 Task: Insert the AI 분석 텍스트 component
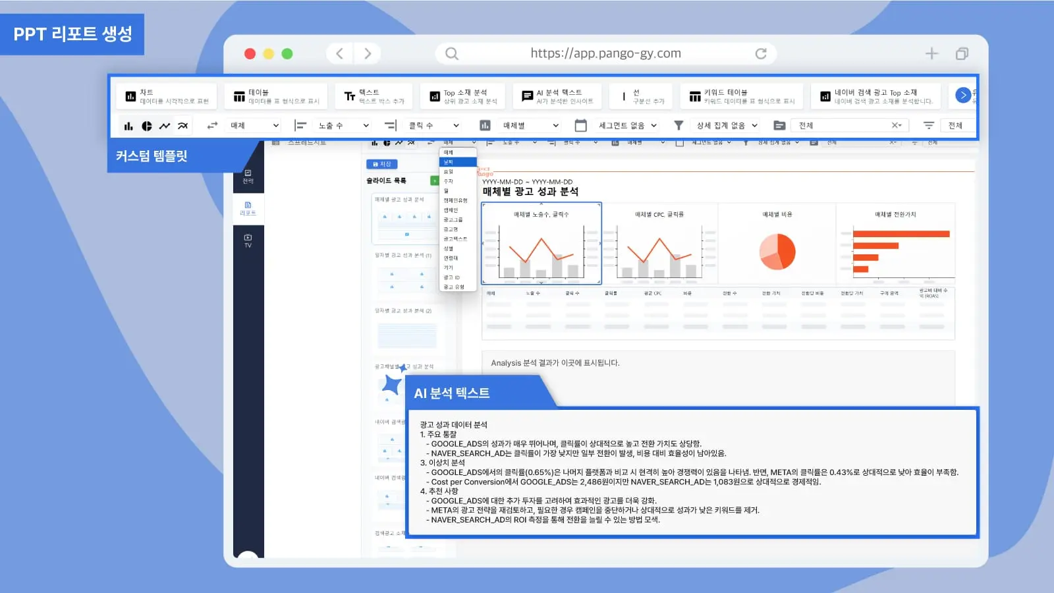coord(557,96)
